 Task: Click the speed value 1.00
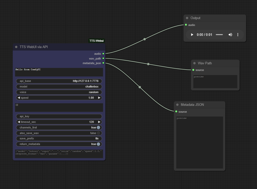click(x=91, y=98)
